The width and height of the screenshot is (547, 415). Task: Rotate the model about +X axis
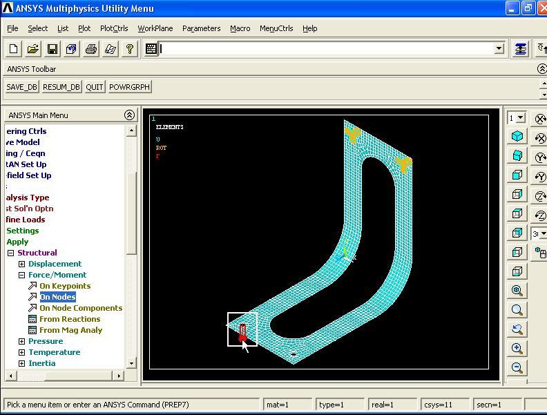540,119
